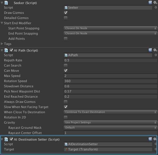Screen dimensions: 158x155
Task: Open the Gravity dropdown
Action: [x=111, y=122]
